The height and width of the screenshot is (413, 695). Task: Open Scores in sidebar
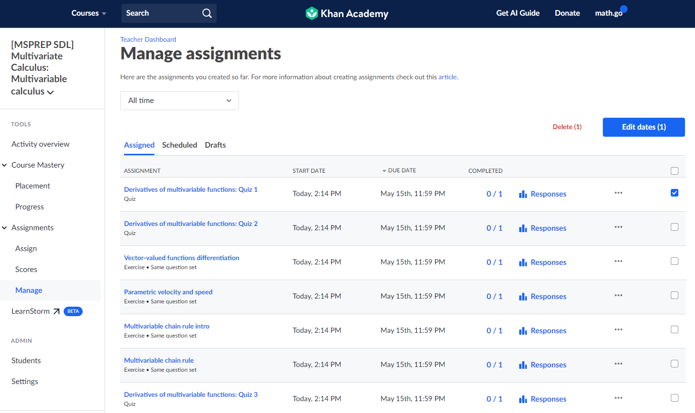26,270
